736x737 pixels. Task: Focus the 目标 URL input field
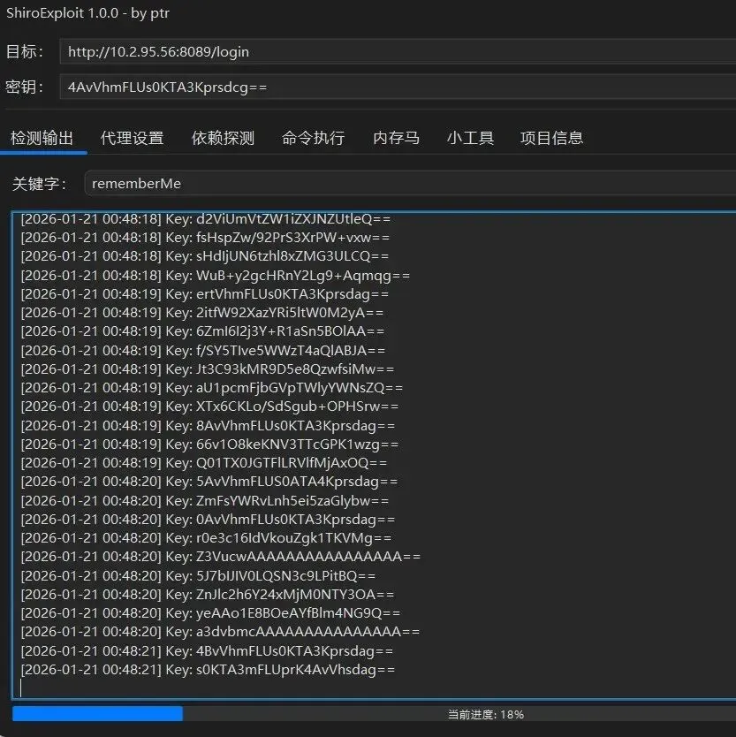[x=398, y=52]
